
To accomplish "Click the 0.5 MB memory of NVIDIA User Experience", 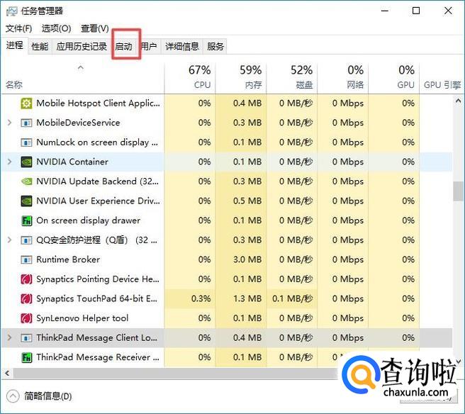I will pyautogui.click(x=247, y=201).
